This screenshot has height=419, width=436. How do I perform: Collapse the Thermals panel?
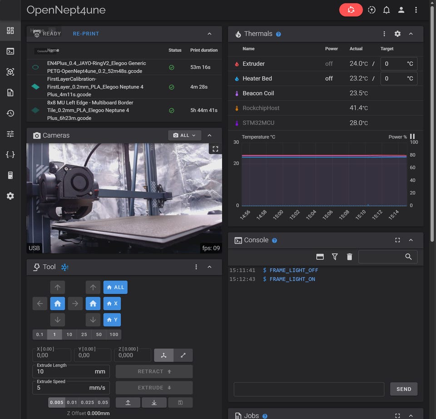pos(411,34)
